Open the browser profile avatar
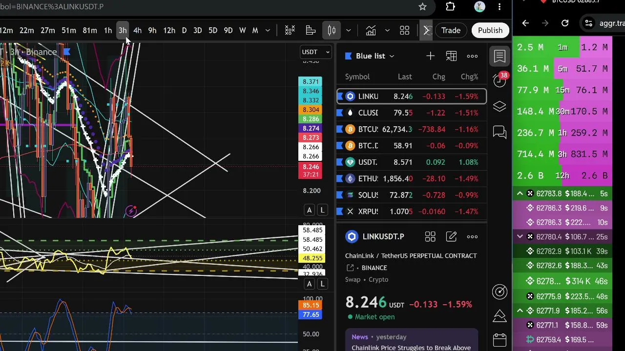625x351 pixels. tap(479, 7)
